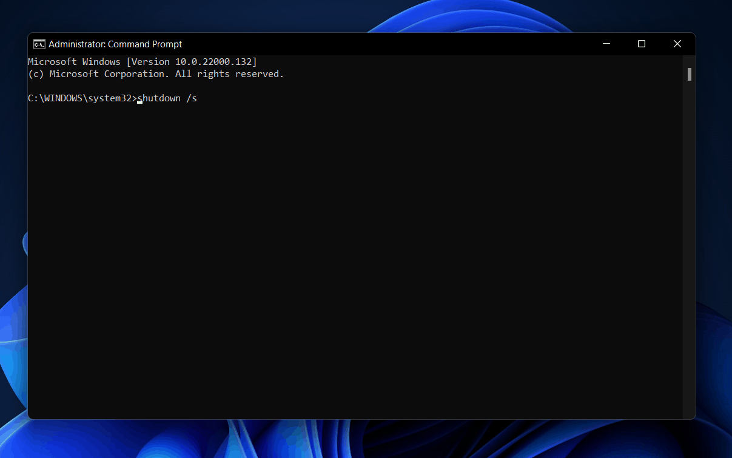Viewport: 732px width, 458px height.
Task: Click the 'C:\WINDOWS\system32>' prompt text
Action: pos(82,98)
